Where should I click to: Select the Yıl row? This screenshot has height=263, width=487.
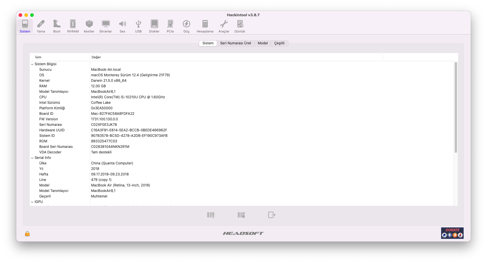point(242,169)
